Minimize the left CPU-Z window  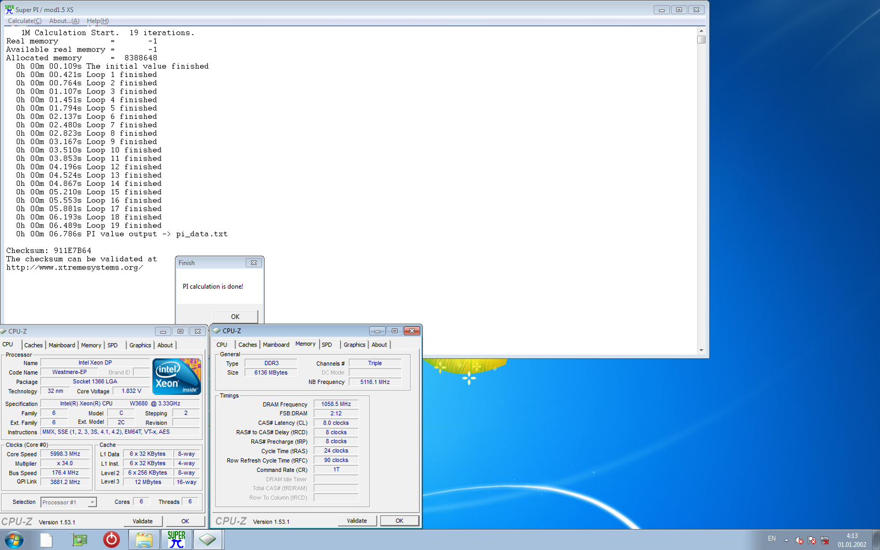click(x=163, y=331)
